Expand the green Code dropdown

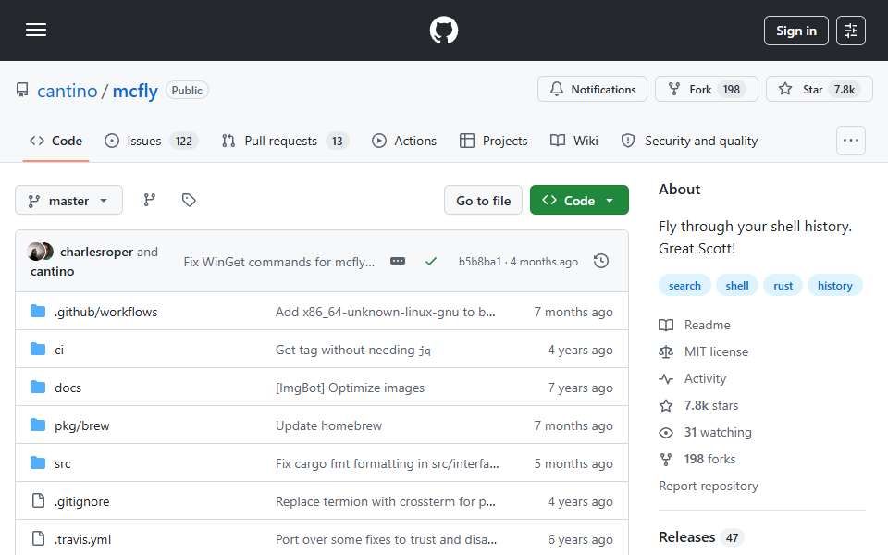click(x=579, y=201)
